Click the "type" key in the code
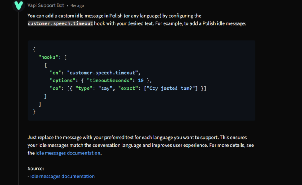302x185 pixels. point(83,89)
